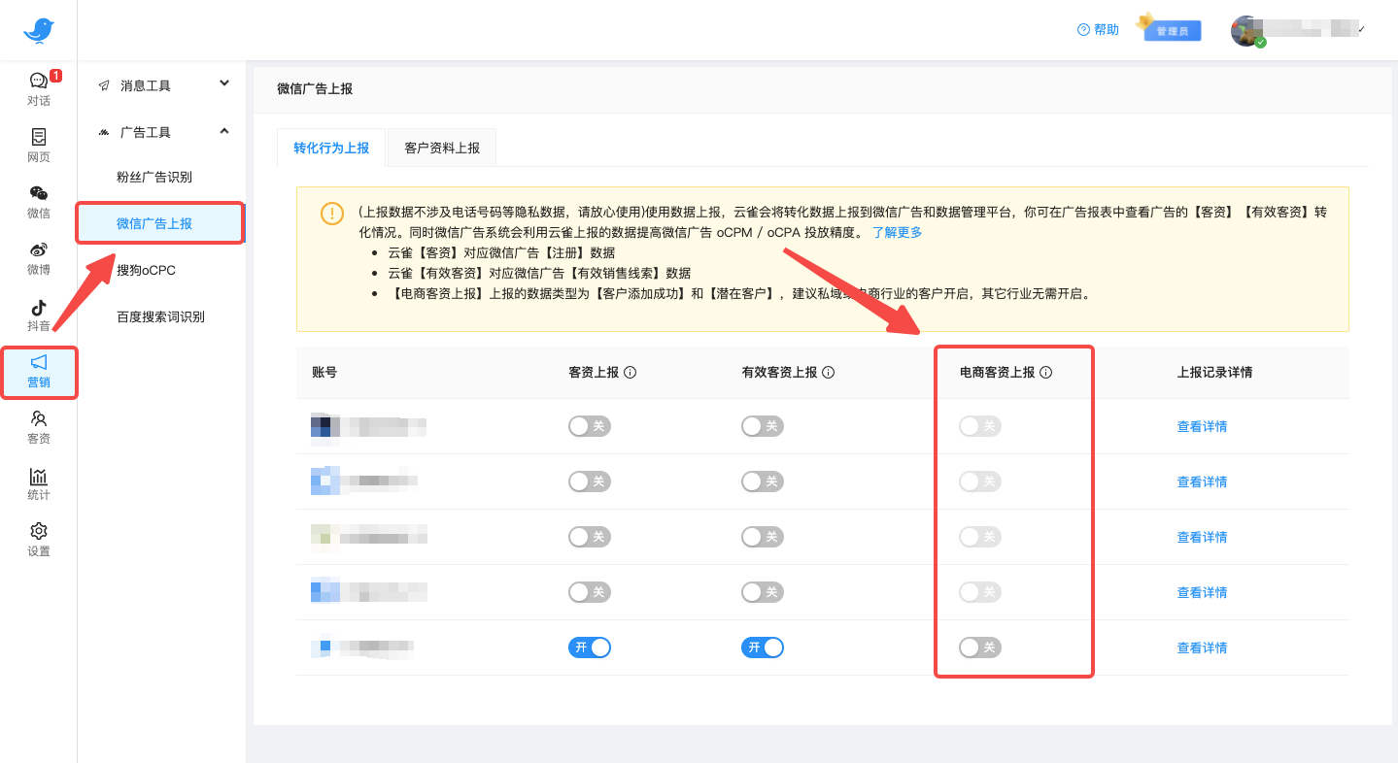Image resolution: width=1398 pixels, height=763 pixels.
Task: Click 查看详情 link in first row
Action: tap(1202, 426)
